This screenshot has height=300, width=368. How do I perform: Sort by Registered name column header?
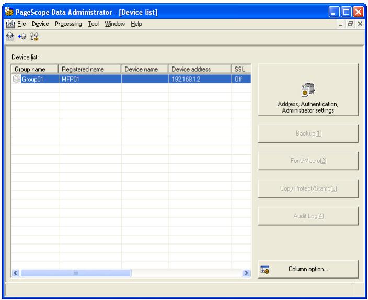[90, 69]
